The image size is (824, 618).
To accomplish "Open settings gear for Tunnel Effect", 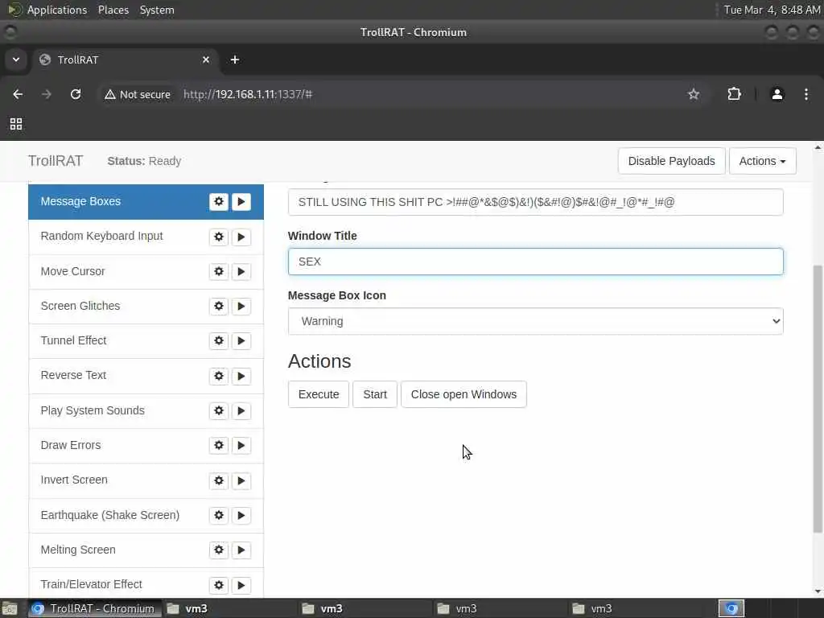I will pos(219,341).
